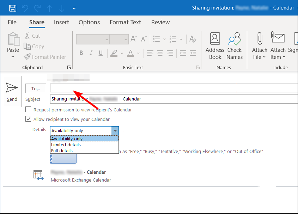Apply the text highlight color
Screen dimensions: 298x214
point(114,53)
